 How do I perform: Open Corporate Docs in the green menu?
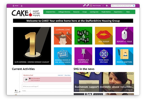[x=50, y=12]
